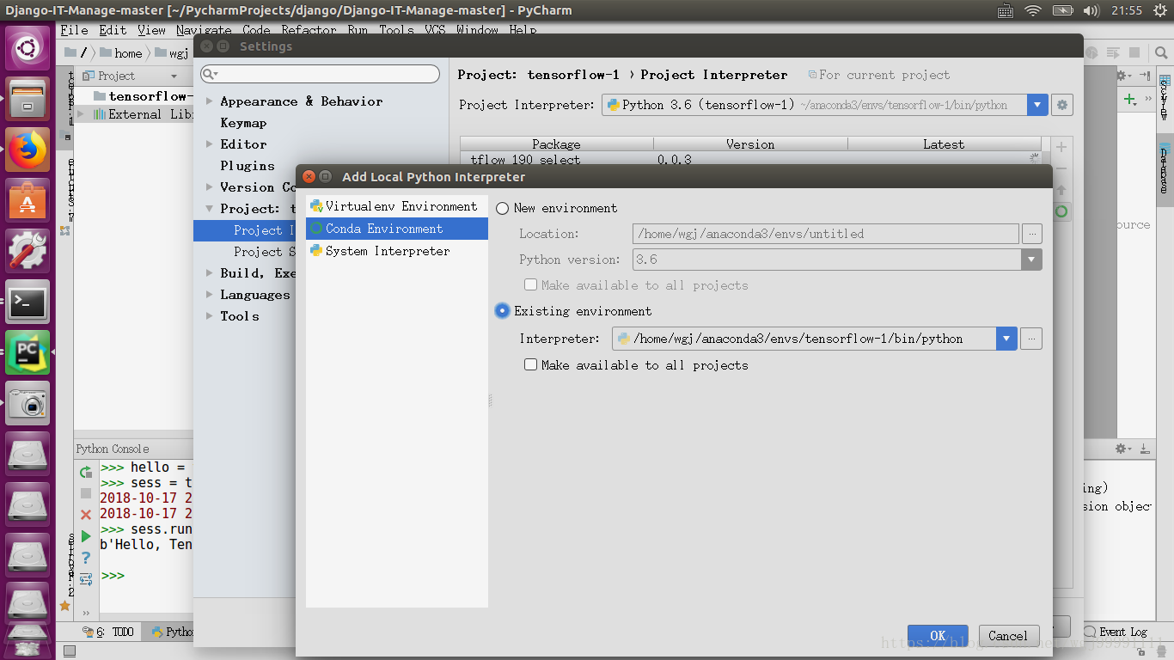
Task: Select Virtualenv Environment in the list
Action: click(397, 206)
